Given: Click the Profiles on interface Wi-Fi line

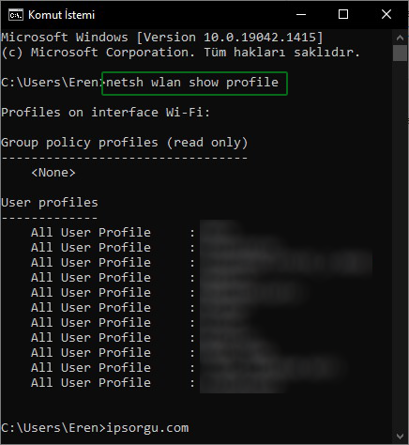Looking at the screenshot, I should click(105, 113).
